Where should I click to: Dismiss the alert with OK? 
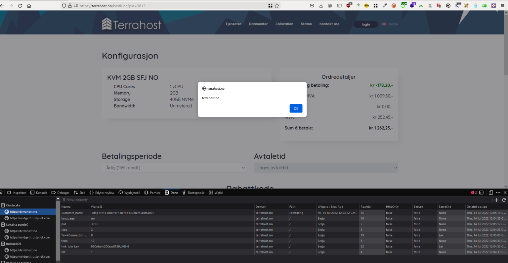(x=296, y=108)
